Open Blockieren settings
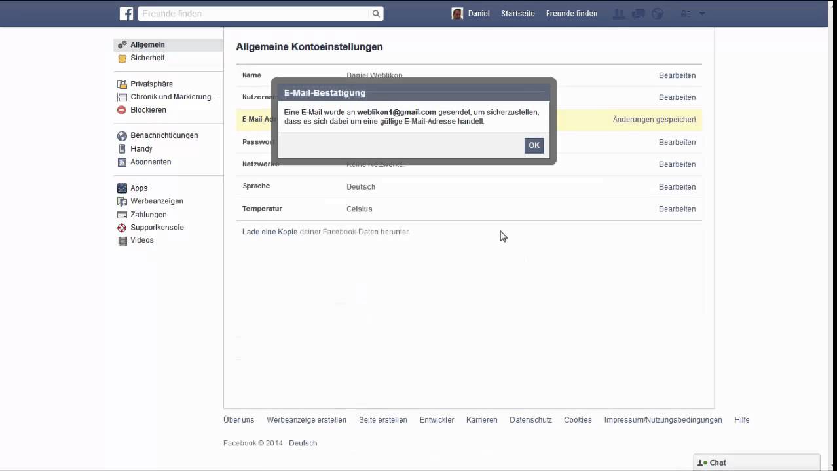Viewport: 837px width, 471px height. tap(148, 110)
